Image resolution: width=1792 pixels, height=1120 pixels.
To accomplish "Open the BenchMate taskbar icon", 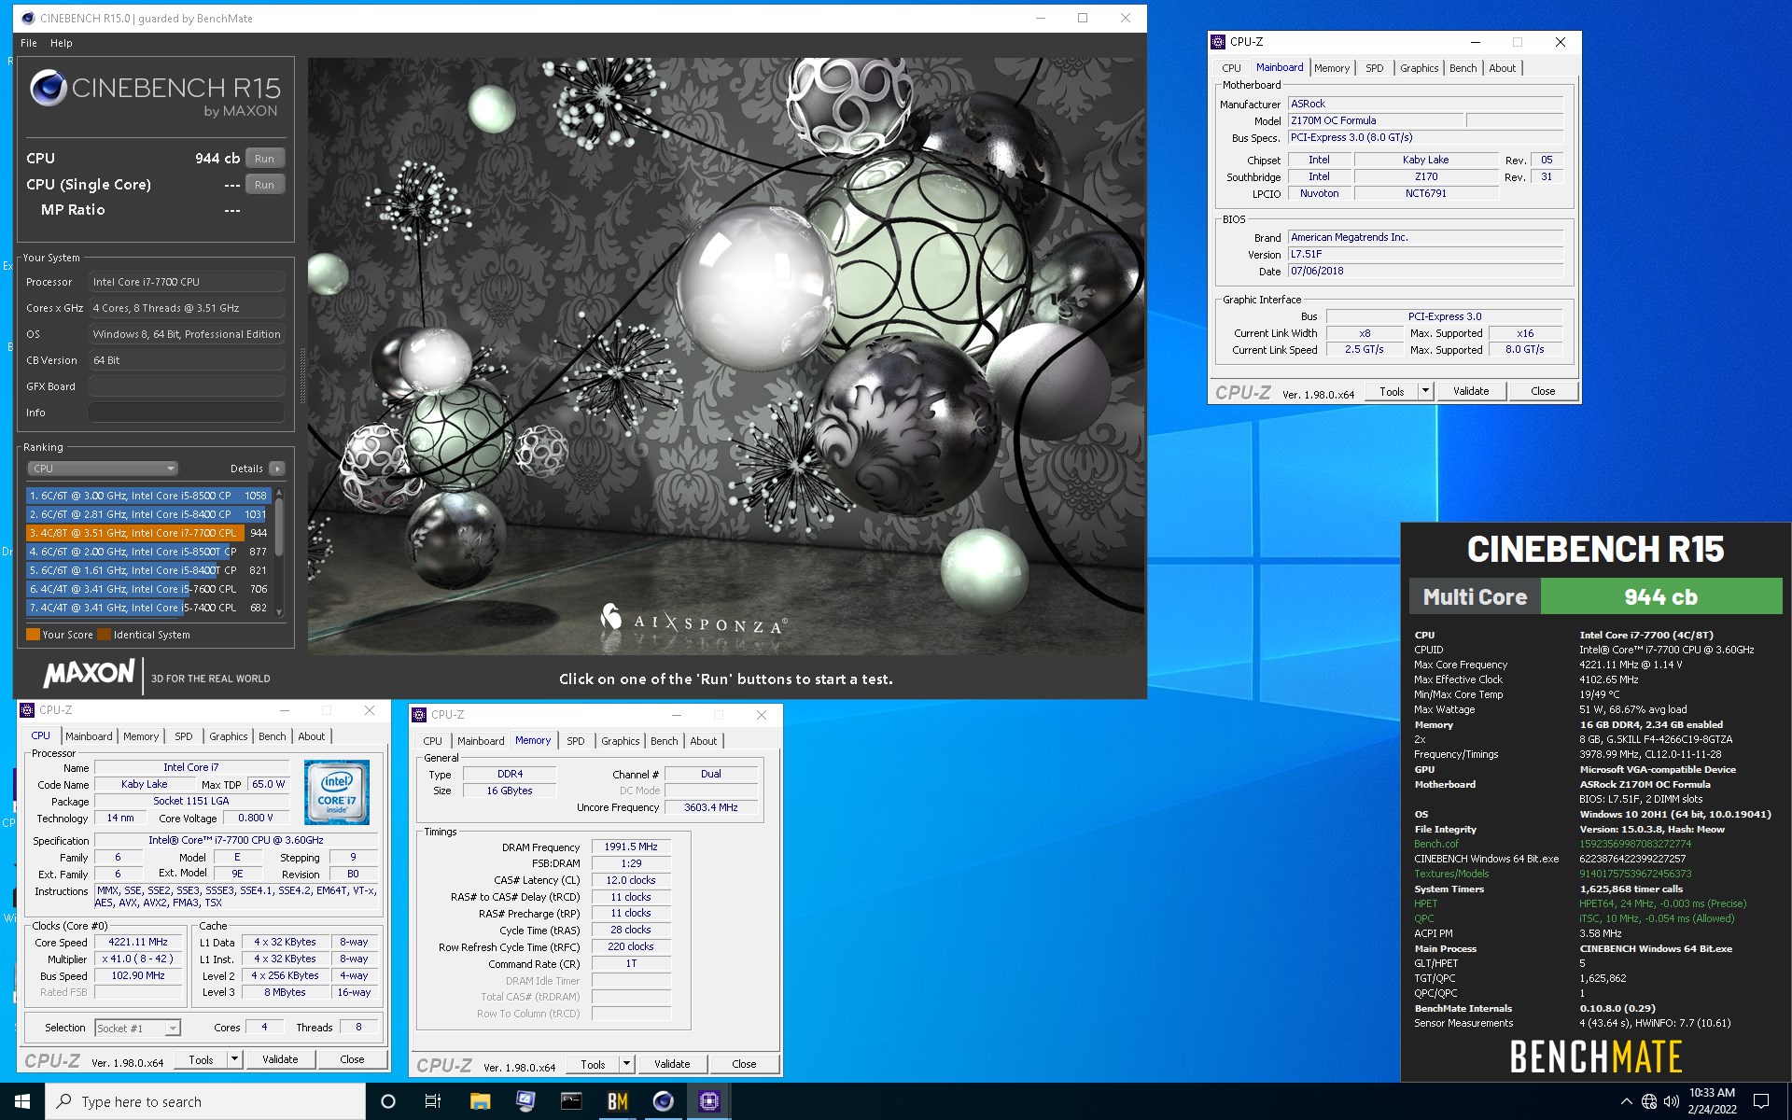I will 618,1101.
